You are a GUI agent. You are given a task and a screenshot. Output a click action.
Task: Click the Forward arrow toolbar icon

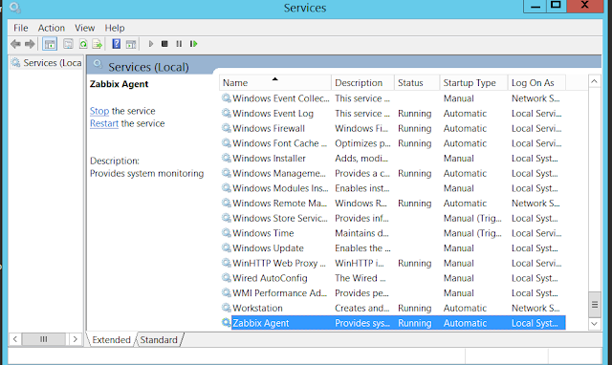point(30,44)
